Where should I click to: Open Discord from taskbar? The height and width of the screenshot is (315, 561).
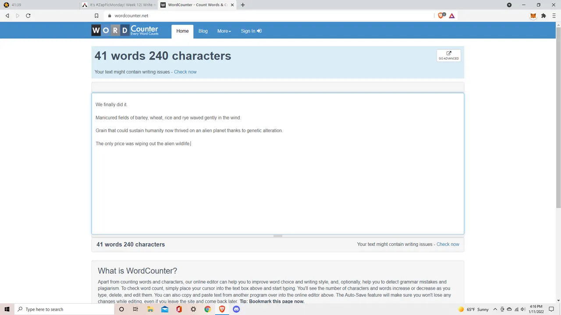coord(237,309)
